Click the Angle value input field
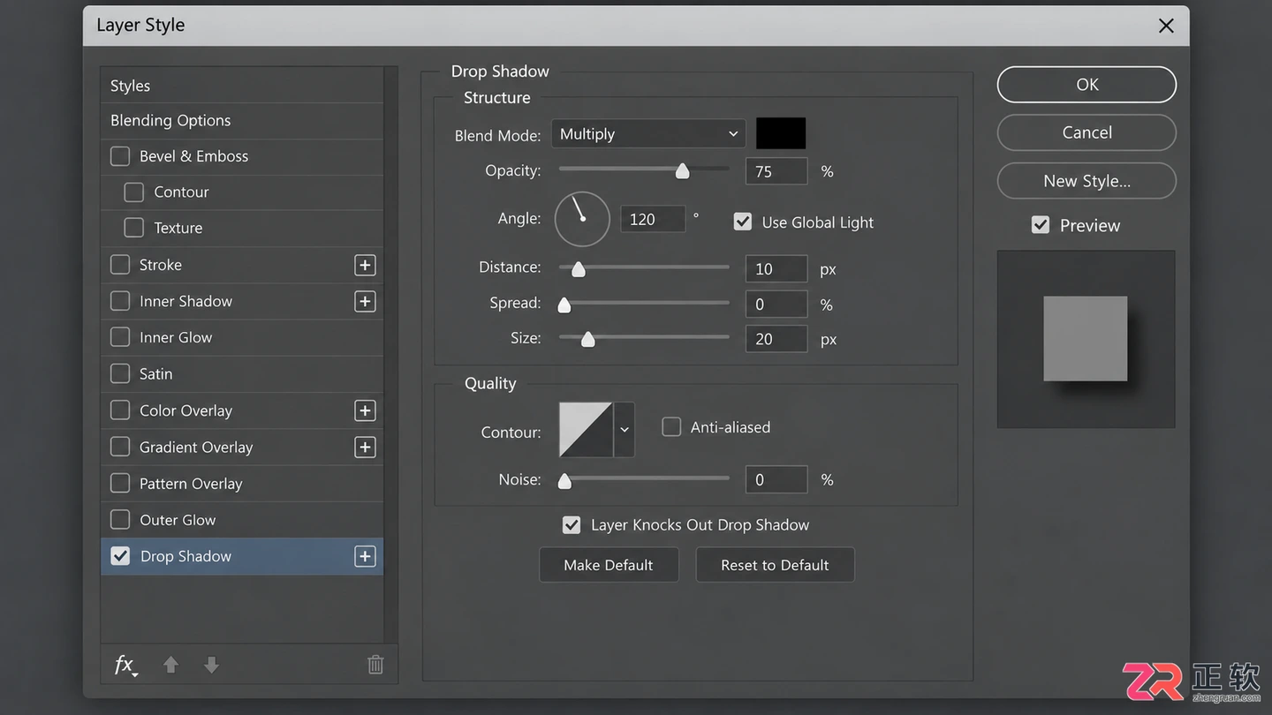 click(x=653, y=219)
